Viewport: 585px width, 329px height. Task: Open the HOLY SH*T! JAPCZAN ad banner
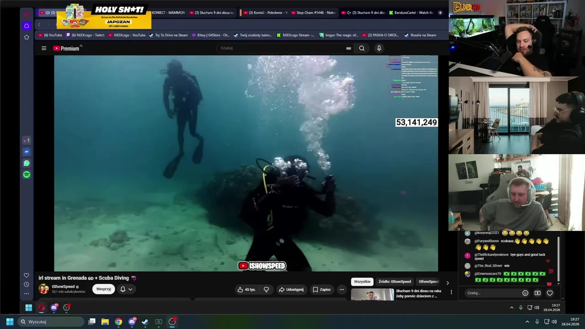point(104,16)
